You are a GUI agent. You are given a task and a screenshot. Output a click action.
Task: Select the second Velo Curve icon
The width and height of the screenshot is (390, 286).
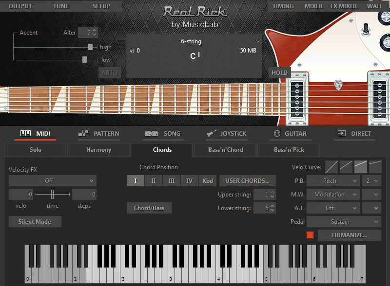[346, 167]
